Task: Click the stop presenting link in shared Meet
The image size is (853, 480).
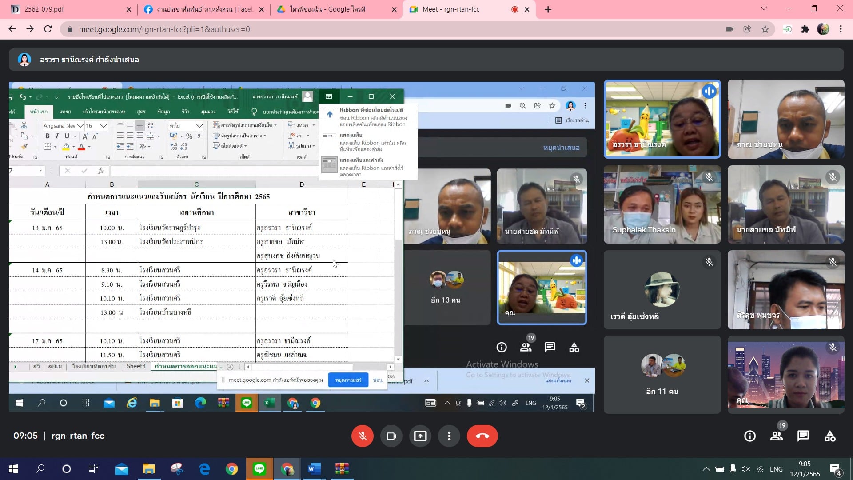Action: (561, 148)
